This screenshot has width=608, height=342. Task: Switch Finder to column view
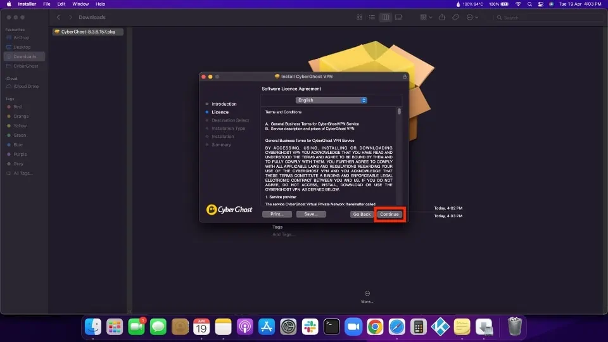click(386, 18)
